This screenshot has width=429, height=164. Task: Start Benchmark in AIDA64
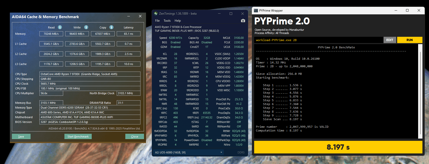click(x=78, y=137)
